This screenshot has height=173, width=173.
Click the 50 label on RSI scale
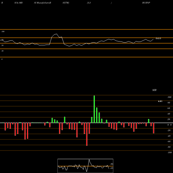coord(2,45)
